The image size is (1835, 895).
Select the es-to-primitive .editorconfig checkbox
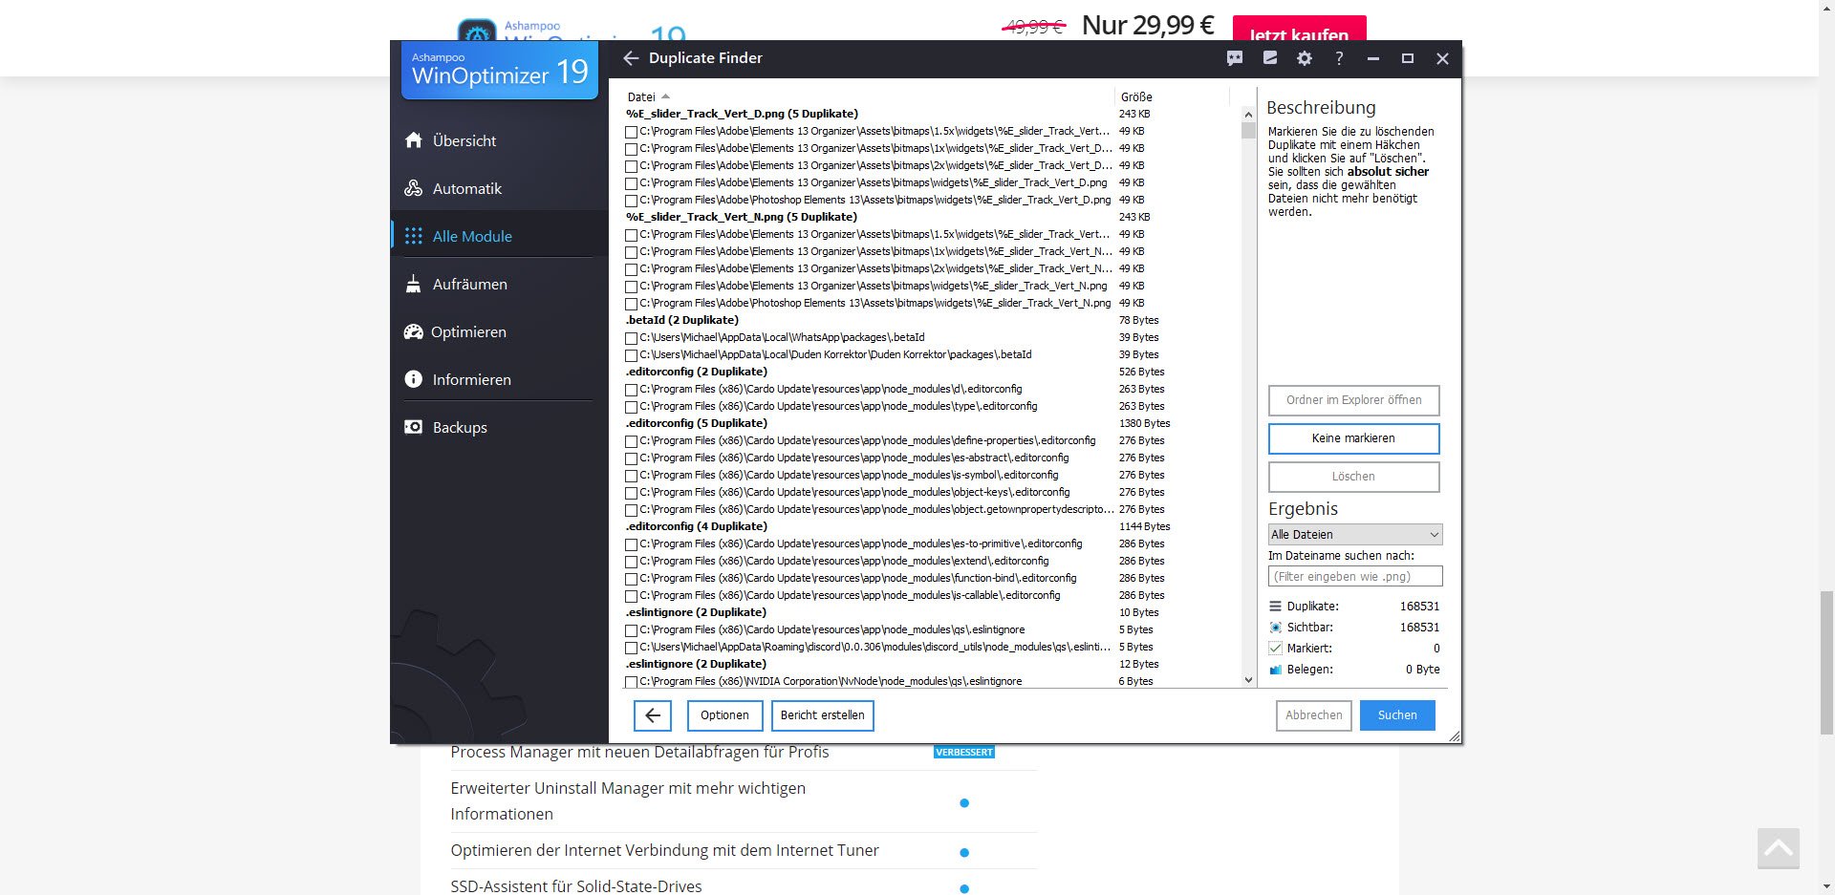tap(631, 544)
